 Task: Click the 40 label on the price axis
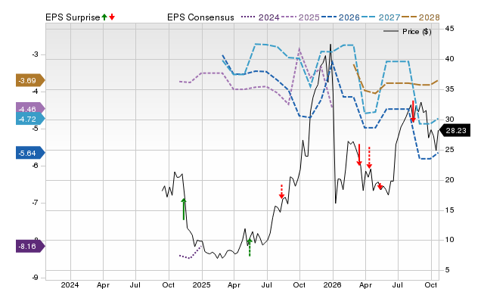[x=450, y=59]
